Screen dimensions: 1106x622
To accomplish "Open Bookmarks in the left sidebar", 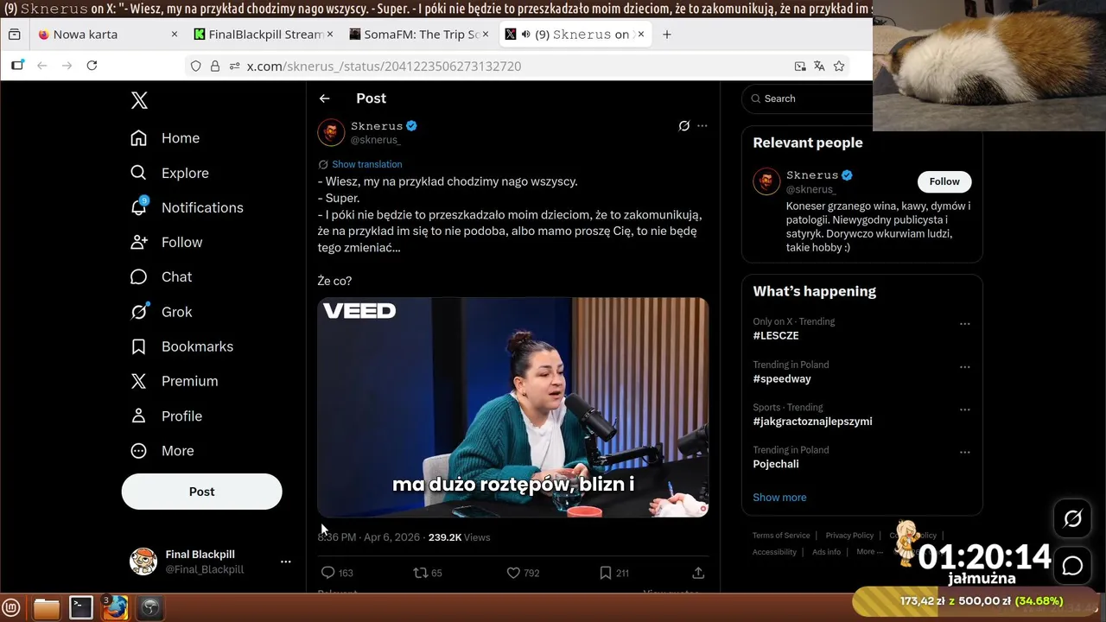I will click(x=181, y=346).
